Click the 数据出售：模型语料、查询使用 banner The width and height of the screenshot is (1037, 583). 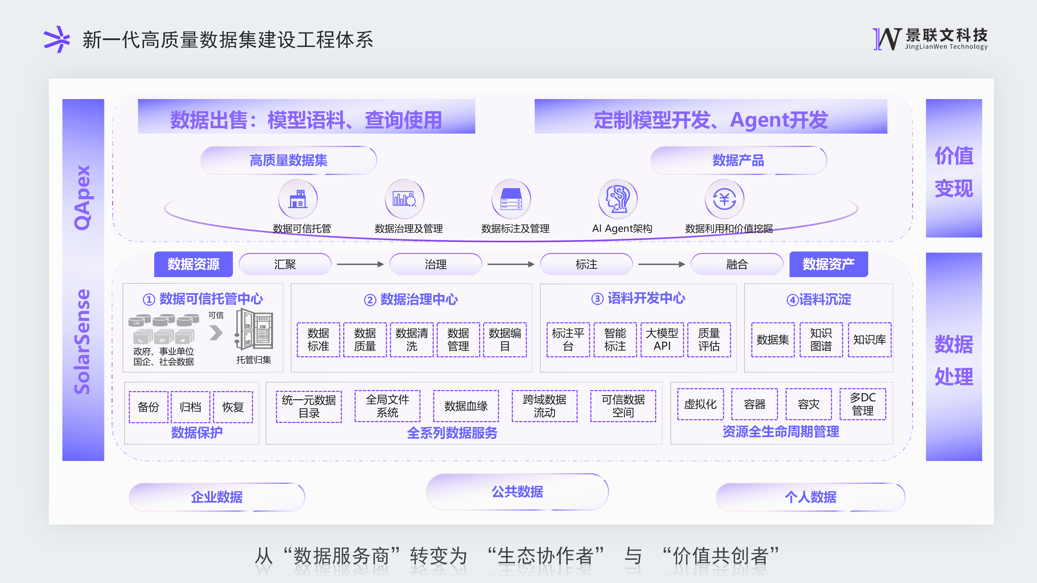(306, 116)
